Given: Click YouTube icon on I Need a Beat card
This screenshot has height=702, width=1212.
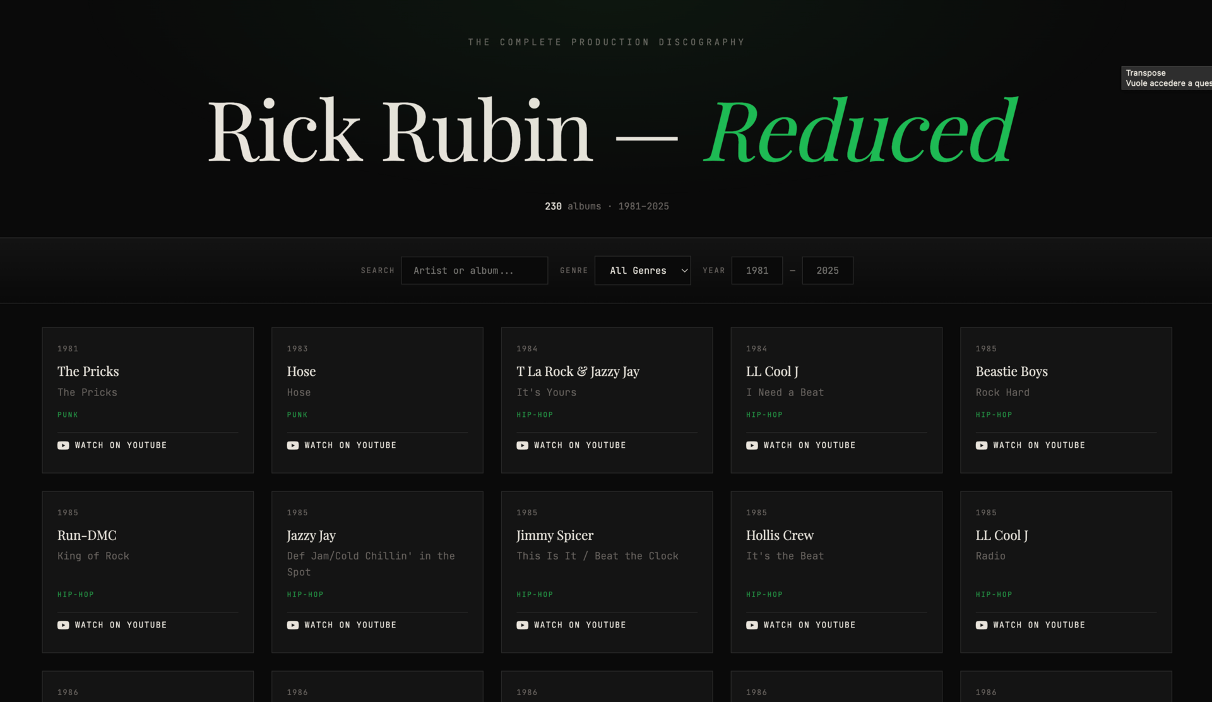Looking at the screenshot, I should coord(752,445).
